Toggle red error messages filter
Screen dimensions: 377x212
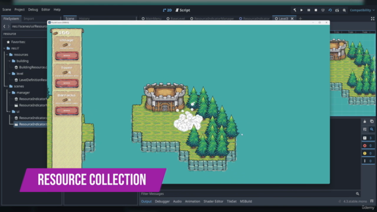368,145
